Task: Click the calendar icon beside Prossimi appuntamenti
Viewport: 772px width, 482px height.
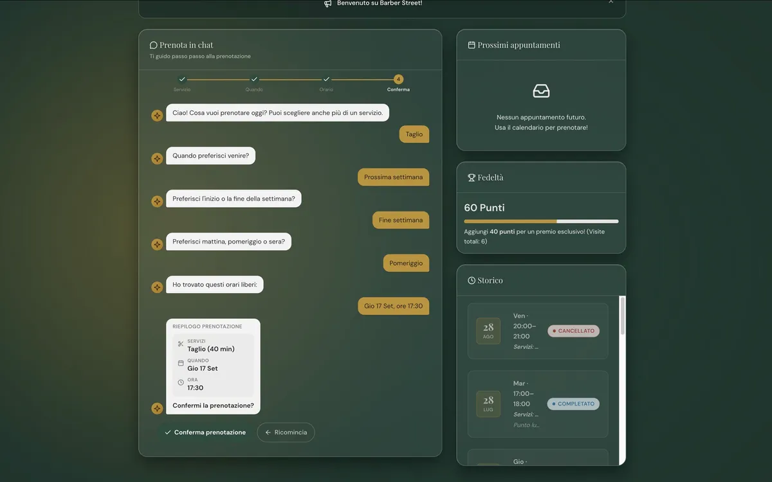Action: 472,45
